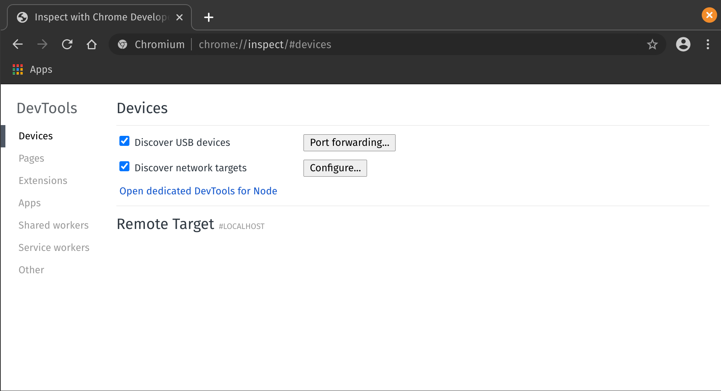Open the Apps grid shortcut
Viewport: 721px width, 391px height.
(32, 69)
